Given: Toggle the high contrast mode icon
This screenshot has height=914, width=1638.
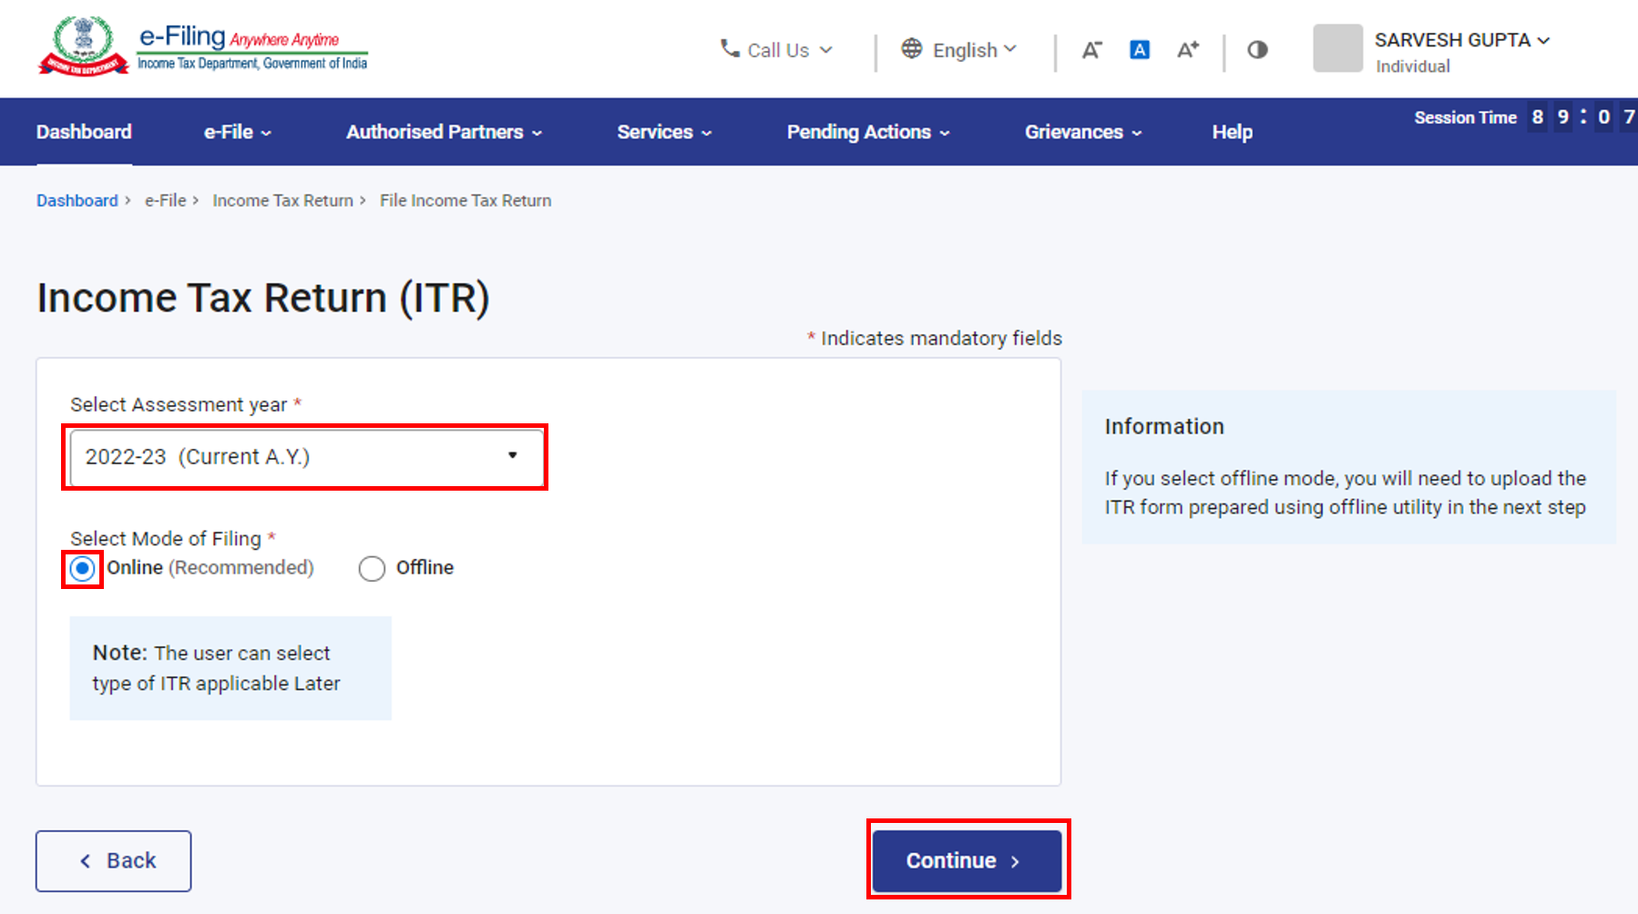Looking at the screenshot, I should coord(1257,50).
